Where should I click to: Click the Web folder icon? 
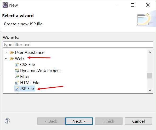[11, 59]
